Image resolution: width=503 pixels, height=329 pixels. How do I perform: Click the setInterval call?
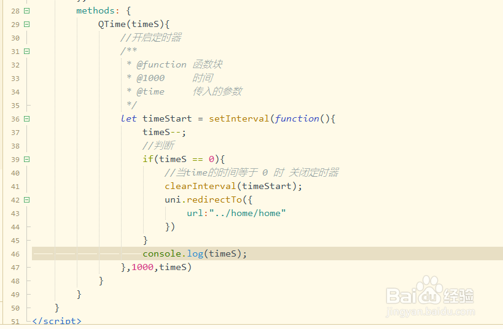tap(239, 118)
